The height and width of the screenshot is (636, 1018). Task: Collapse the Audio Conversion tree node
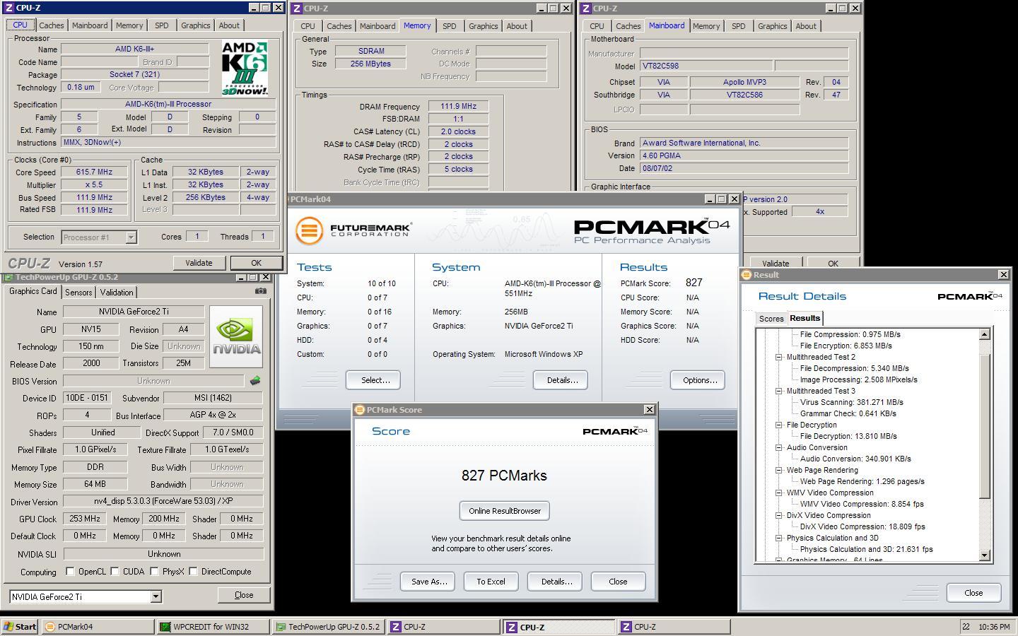pyautogui.click(x=779, y=447)
